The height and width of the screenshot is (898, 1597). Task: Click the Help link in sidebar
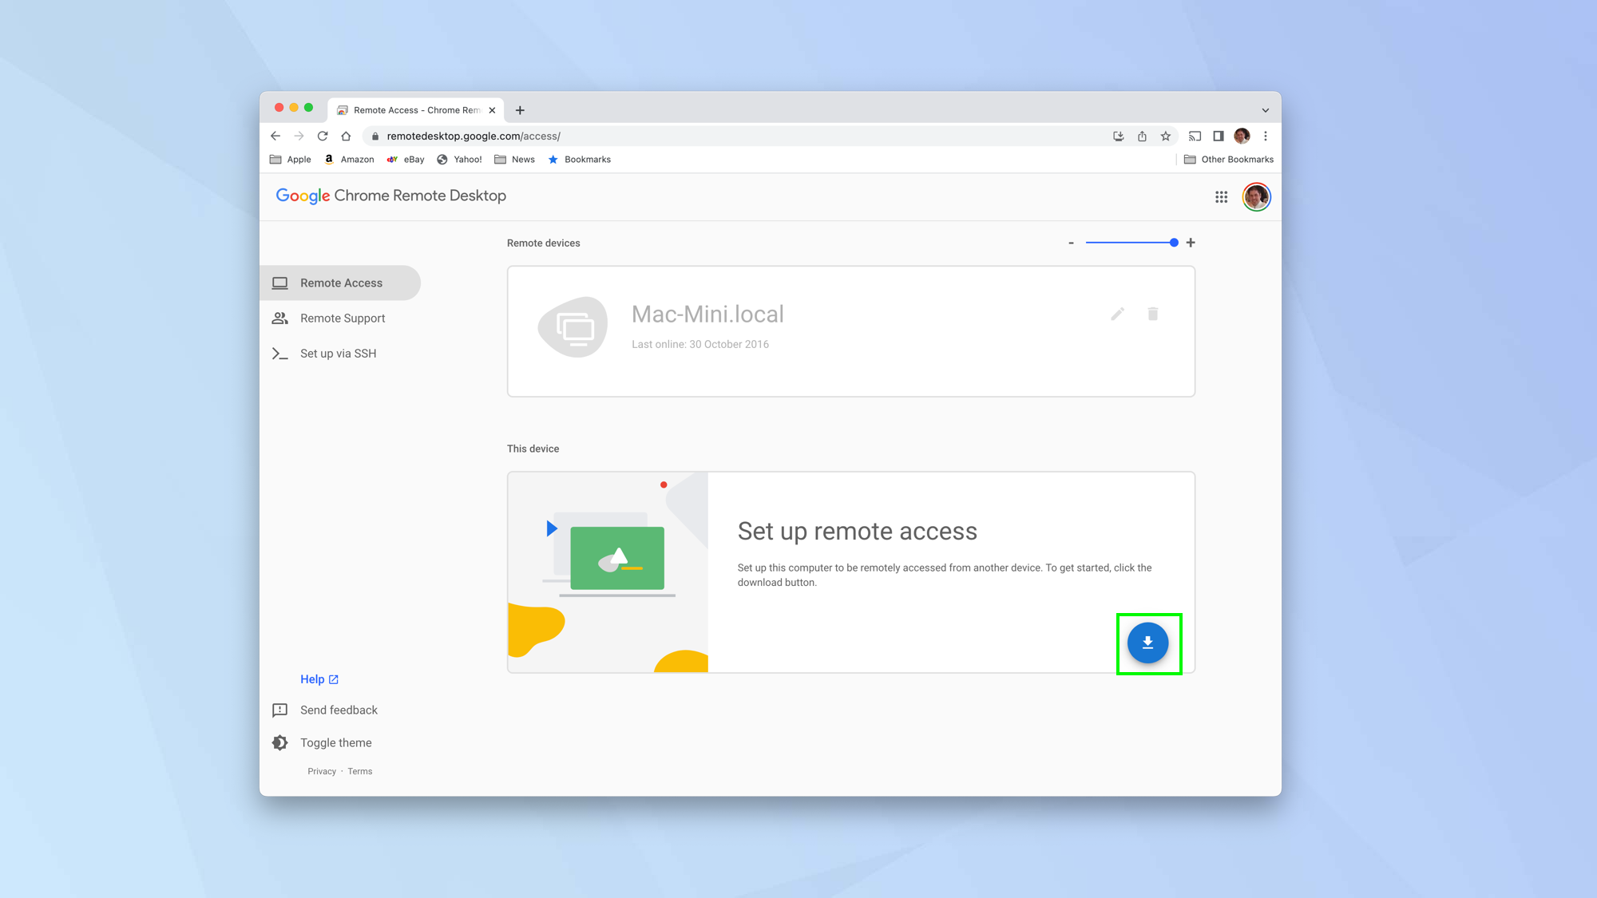(x=318, y=678)
